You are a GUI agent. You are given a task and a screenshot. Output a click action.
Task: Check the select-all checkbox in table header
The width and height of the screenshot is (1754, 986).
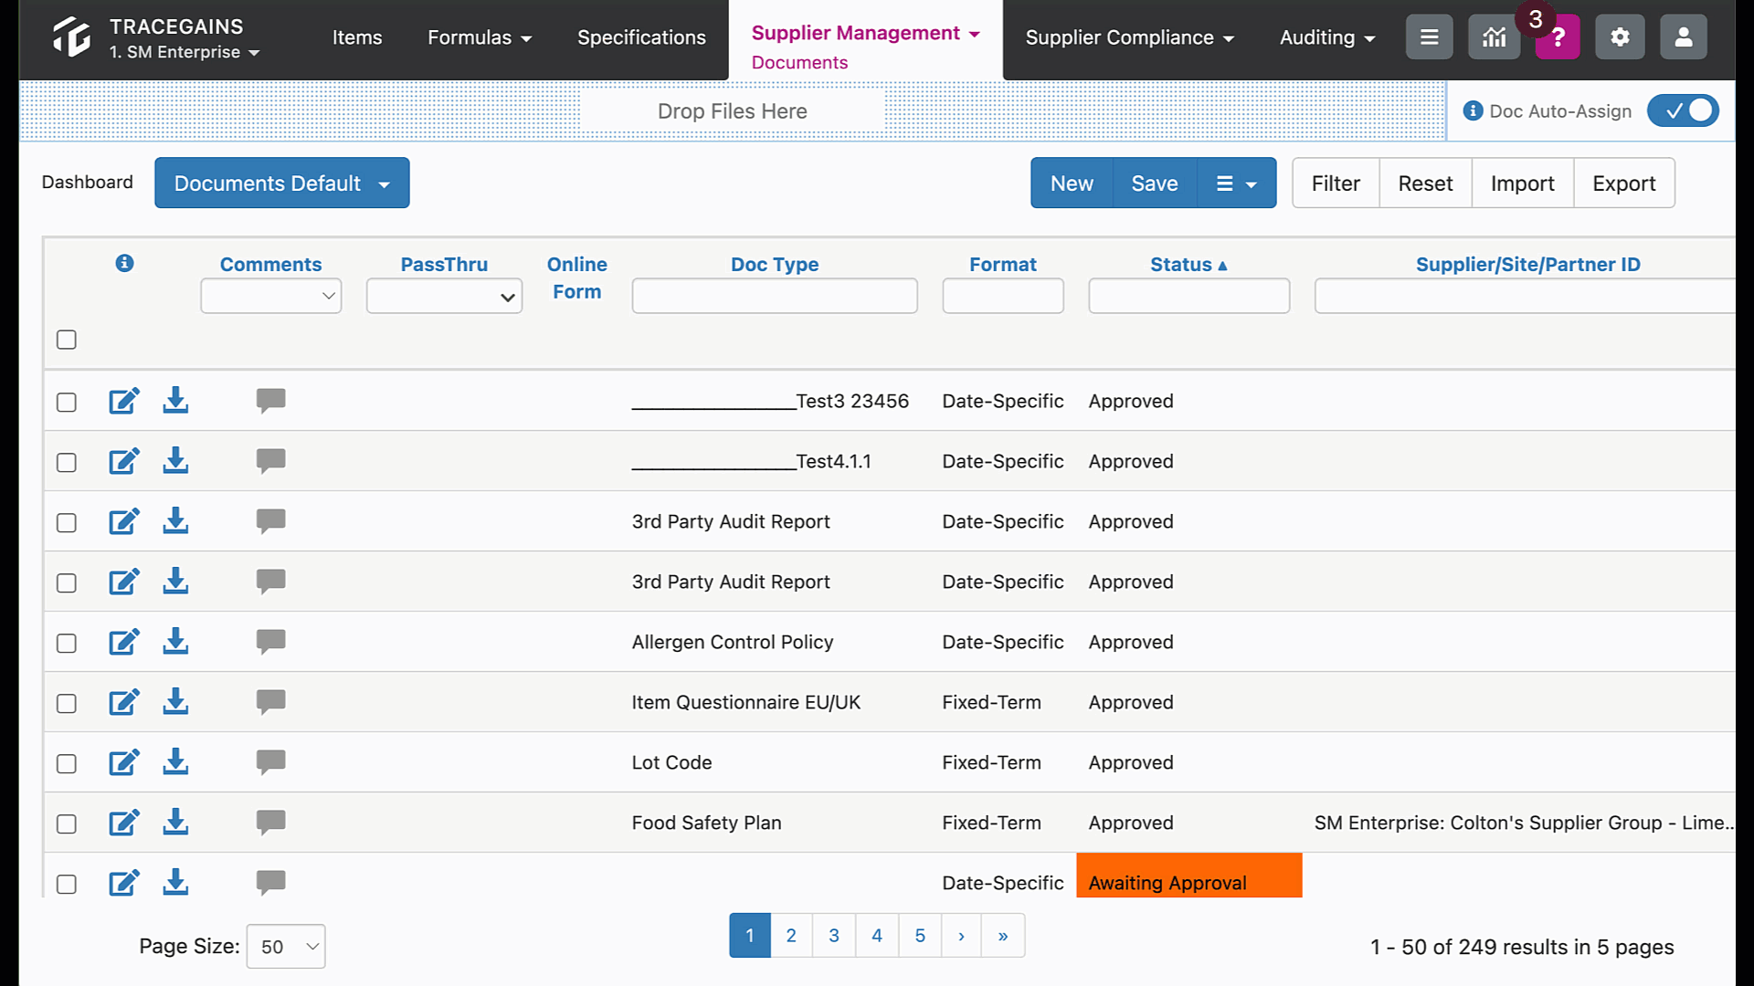67,340
